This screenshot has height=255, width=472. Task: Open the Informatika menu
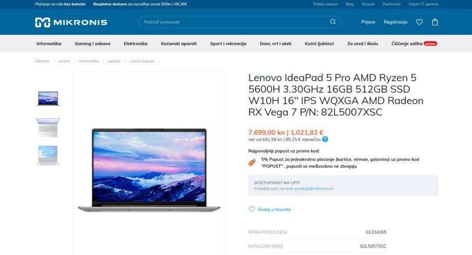[49, 44]
